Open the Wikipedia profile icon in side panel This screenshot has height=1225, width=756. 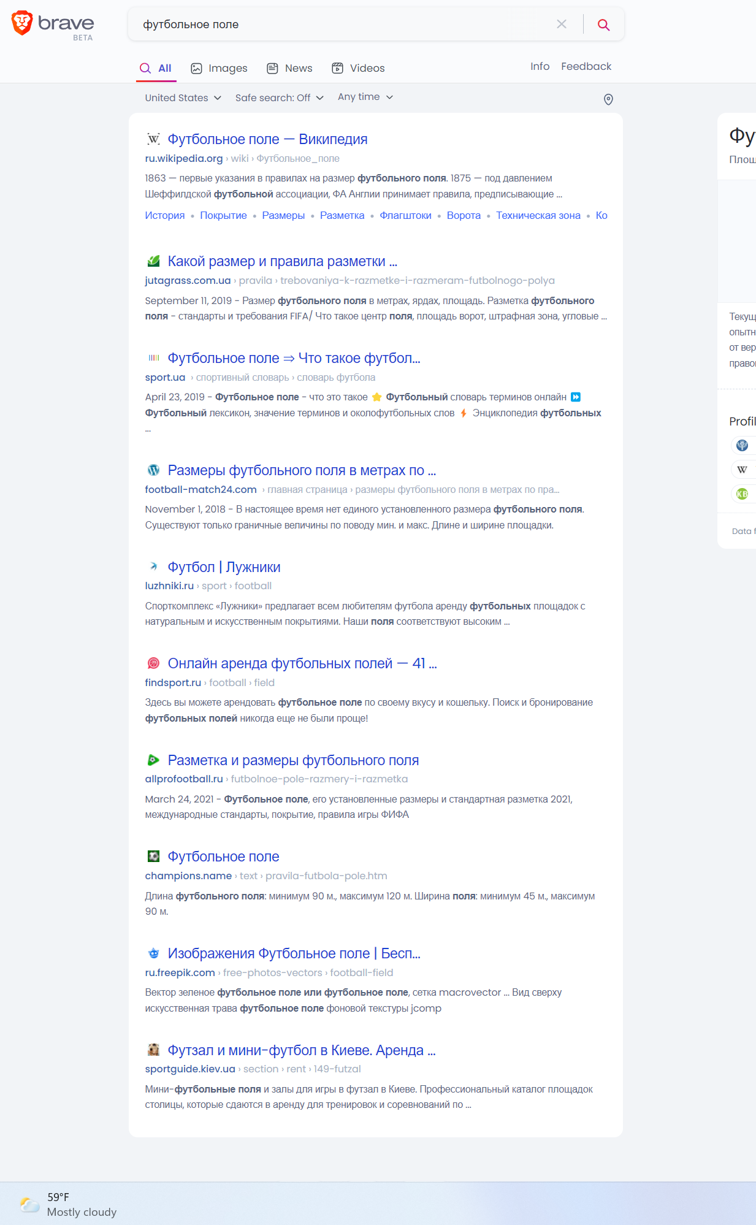[x=742, y=470]
